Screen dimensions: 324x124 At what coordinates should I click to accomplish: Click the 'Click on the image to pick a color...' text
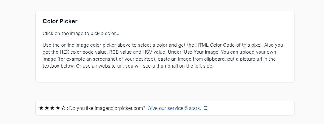point(81,34)
